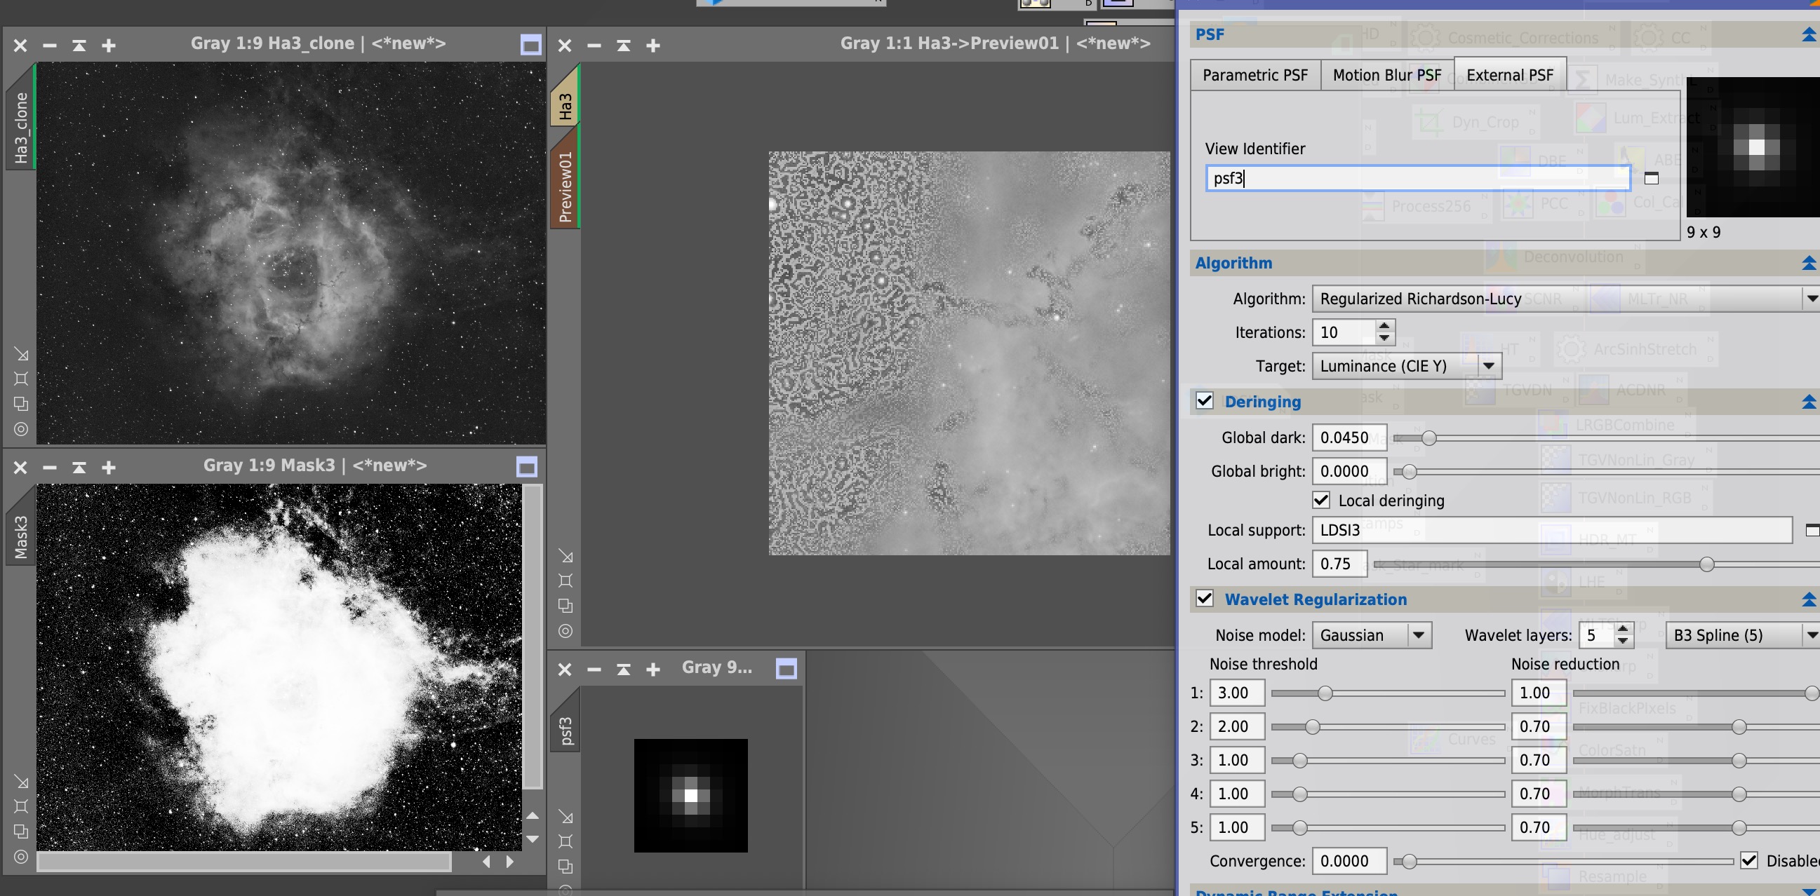Click the shade icon in Mask3 window titlebar
Screen dimensions: 1820x896
[79, 468]
